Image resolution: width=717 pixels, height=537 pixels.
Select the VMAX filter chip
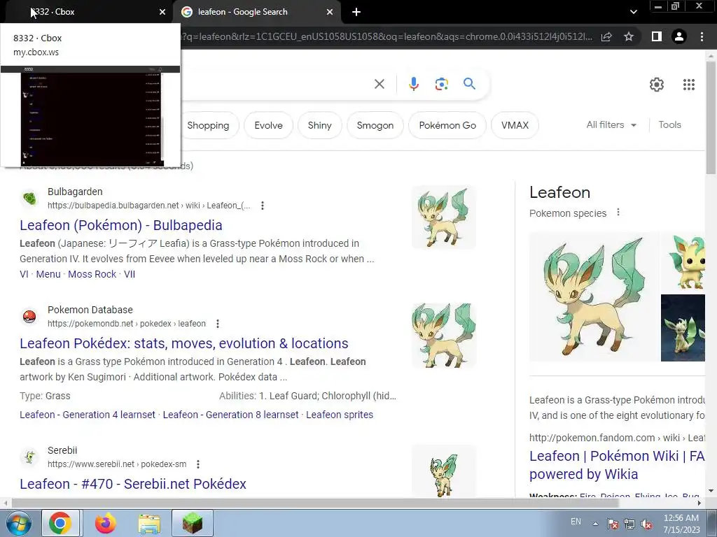(x=515, y=125)
